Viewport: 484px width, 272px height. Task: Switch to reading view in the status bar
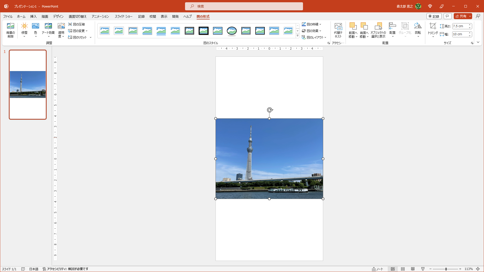(x=413, y=269)
